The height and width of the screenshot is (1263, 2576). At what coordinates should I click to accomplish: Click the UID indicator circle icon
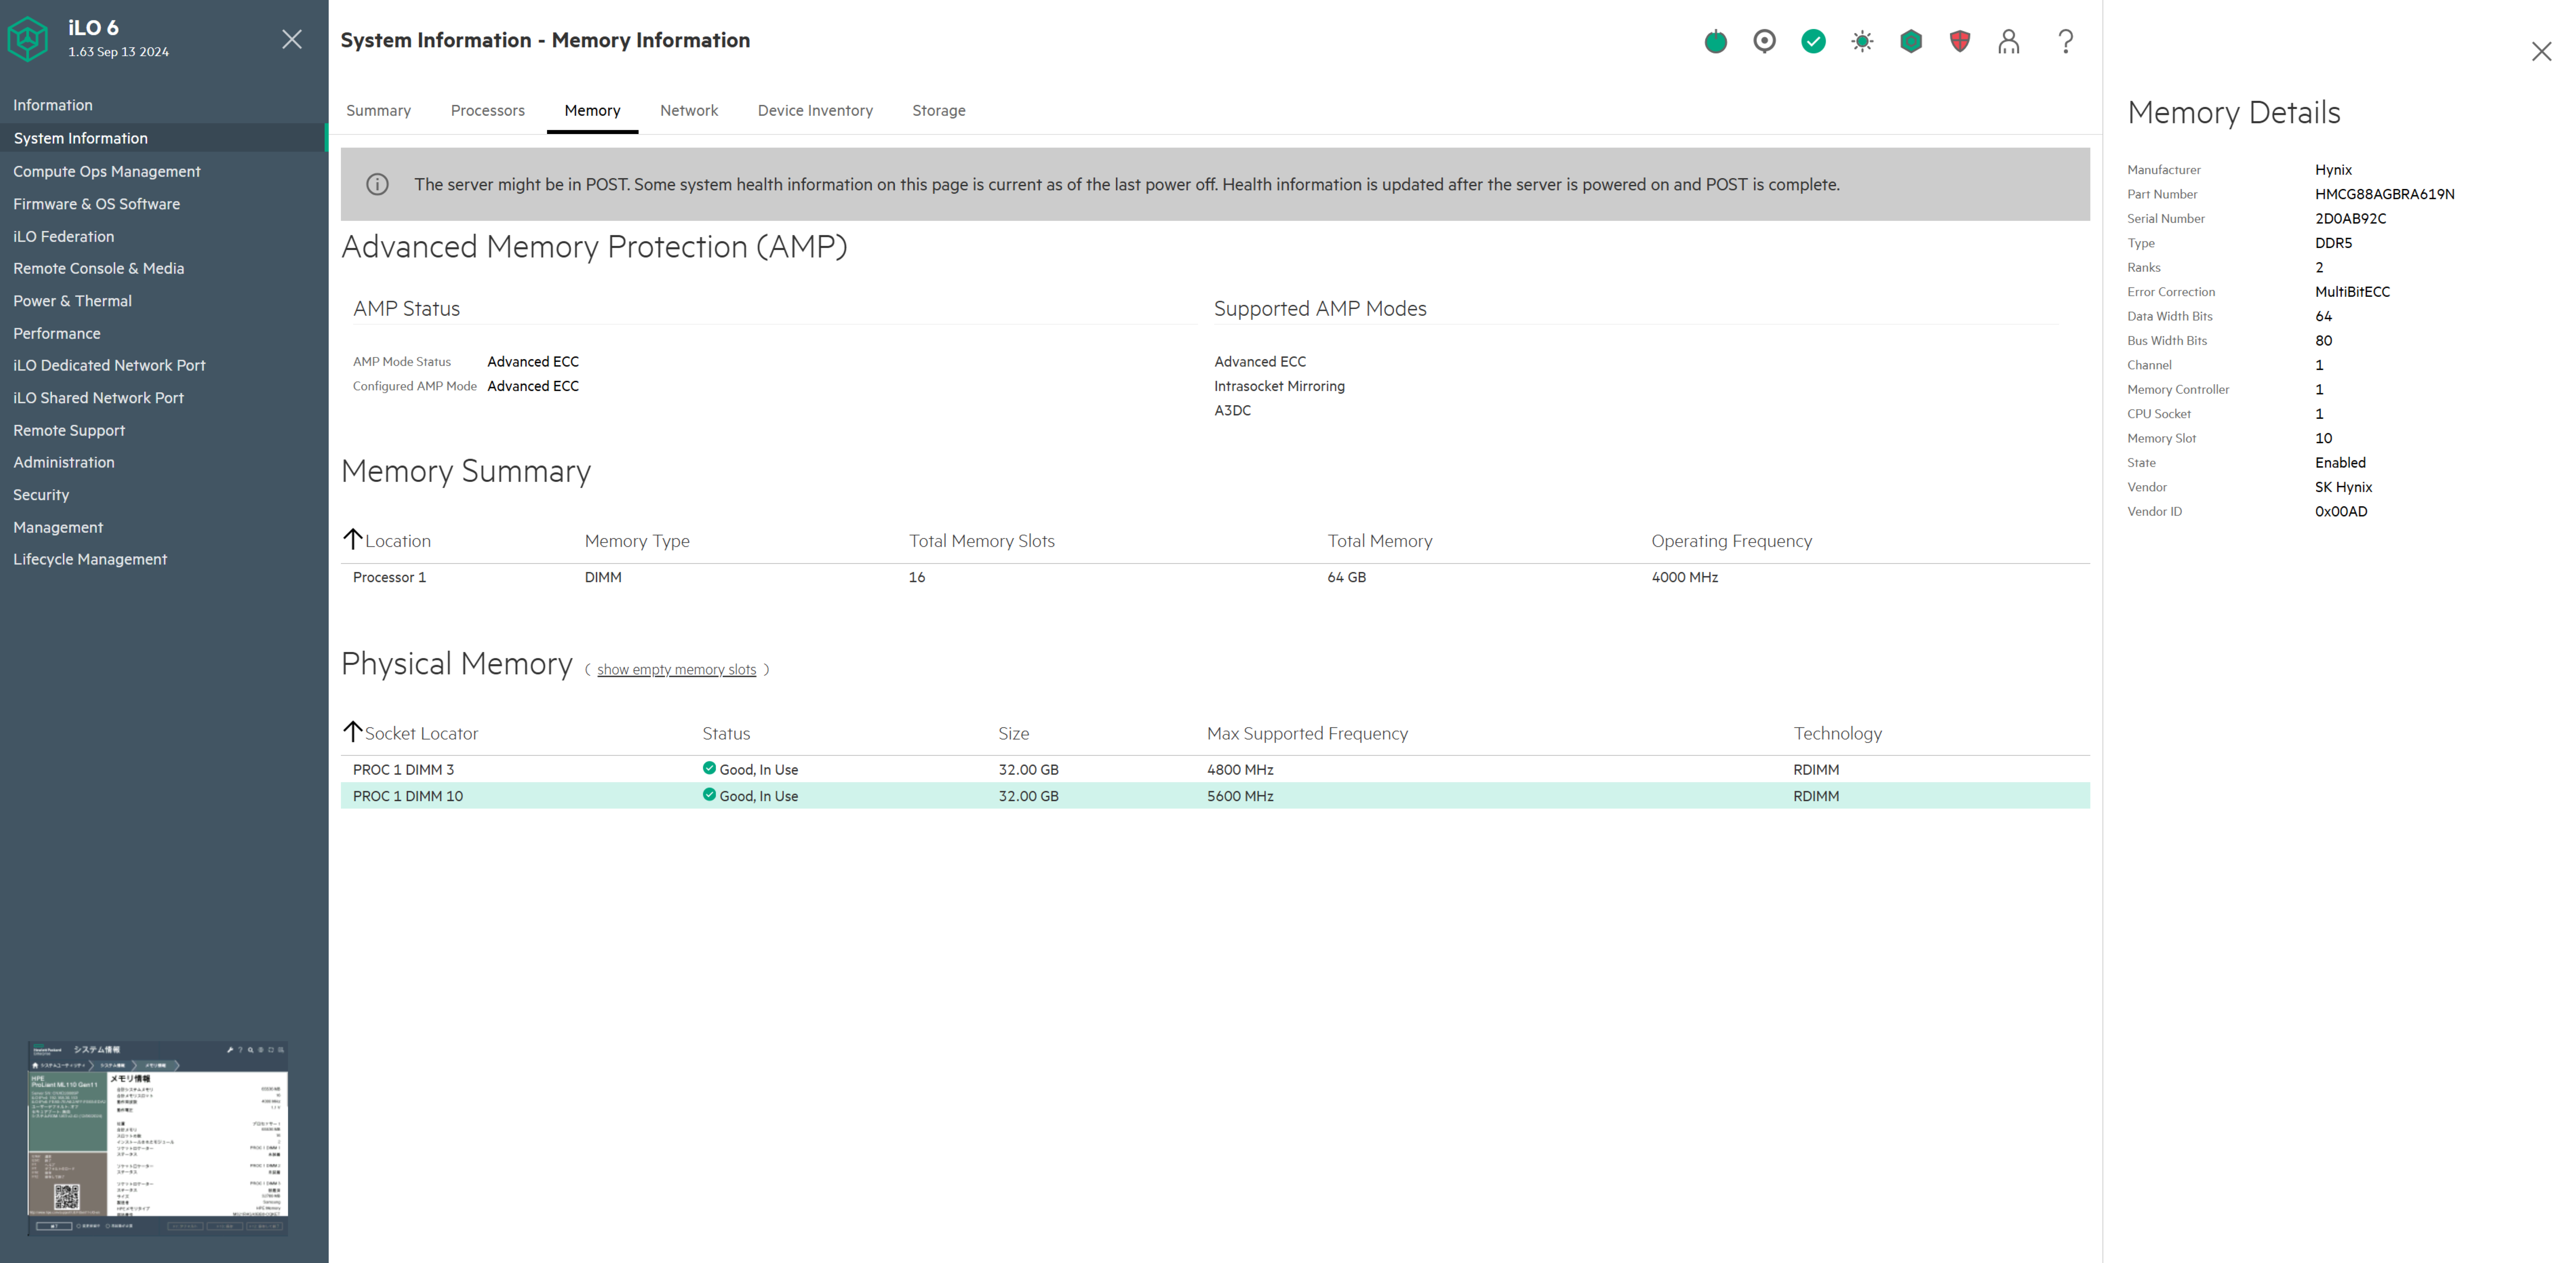(1764, 41)
